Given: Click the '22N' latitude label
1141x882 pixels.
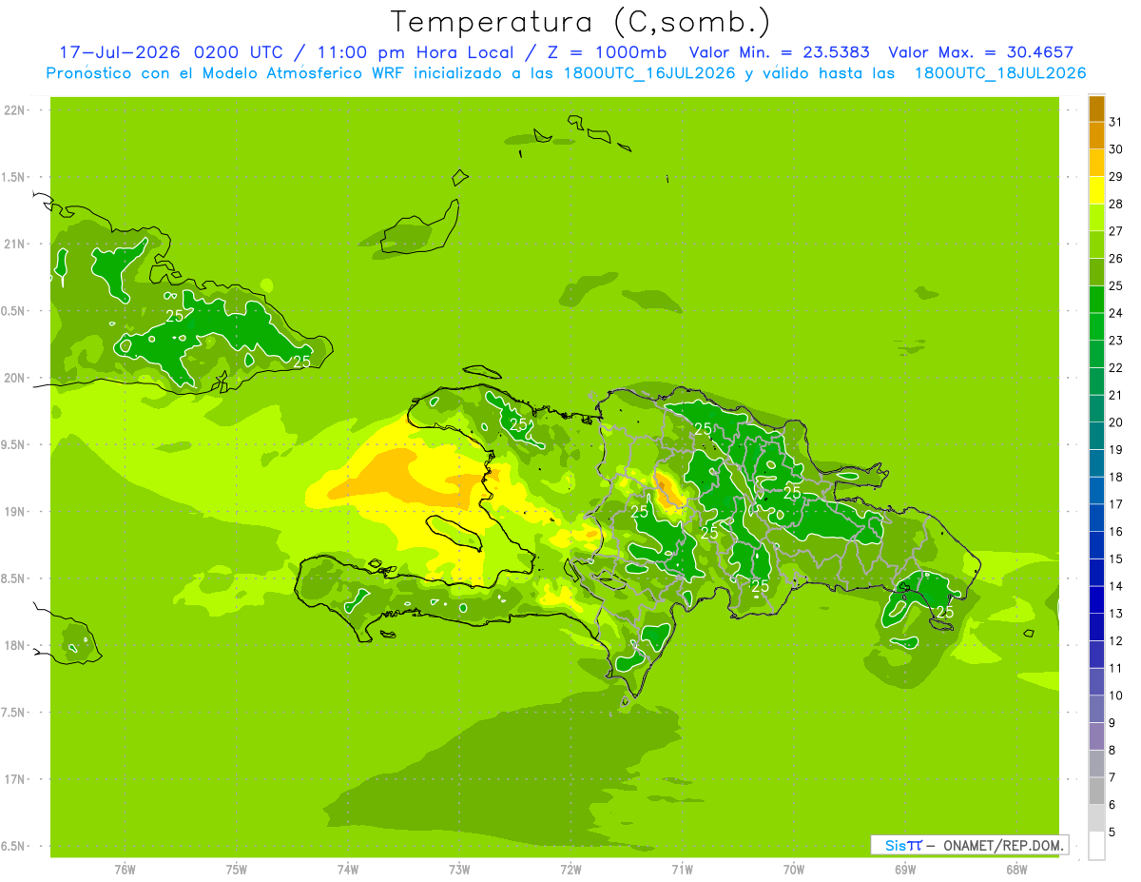Looking at the screenshot, I should coord(15,110).
